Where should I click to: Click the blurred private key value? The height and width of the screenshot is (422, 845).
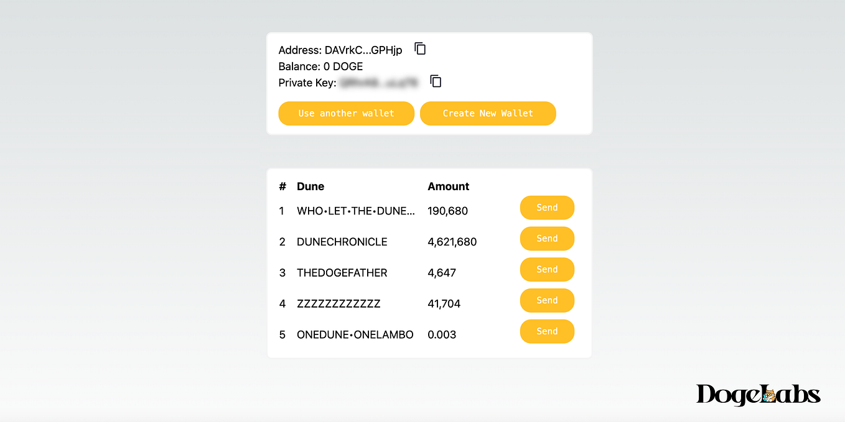[381, 82]
